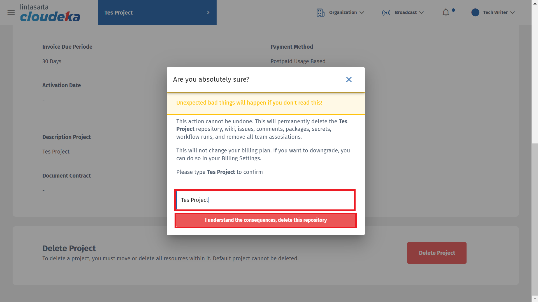
Task: Confirm delete this repository button
Action: [x=266, y=220]
